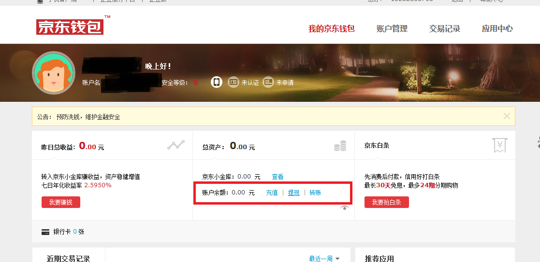The height and width of the screenshot is (262, 540).
Task: Click the red 低 security level indicator
Action: coord(196,83)
